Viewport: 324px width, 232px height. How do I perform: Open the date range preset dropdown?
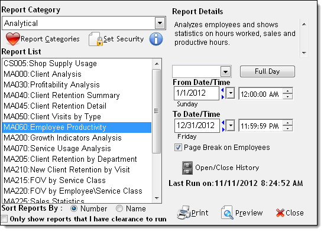[225, 71]
